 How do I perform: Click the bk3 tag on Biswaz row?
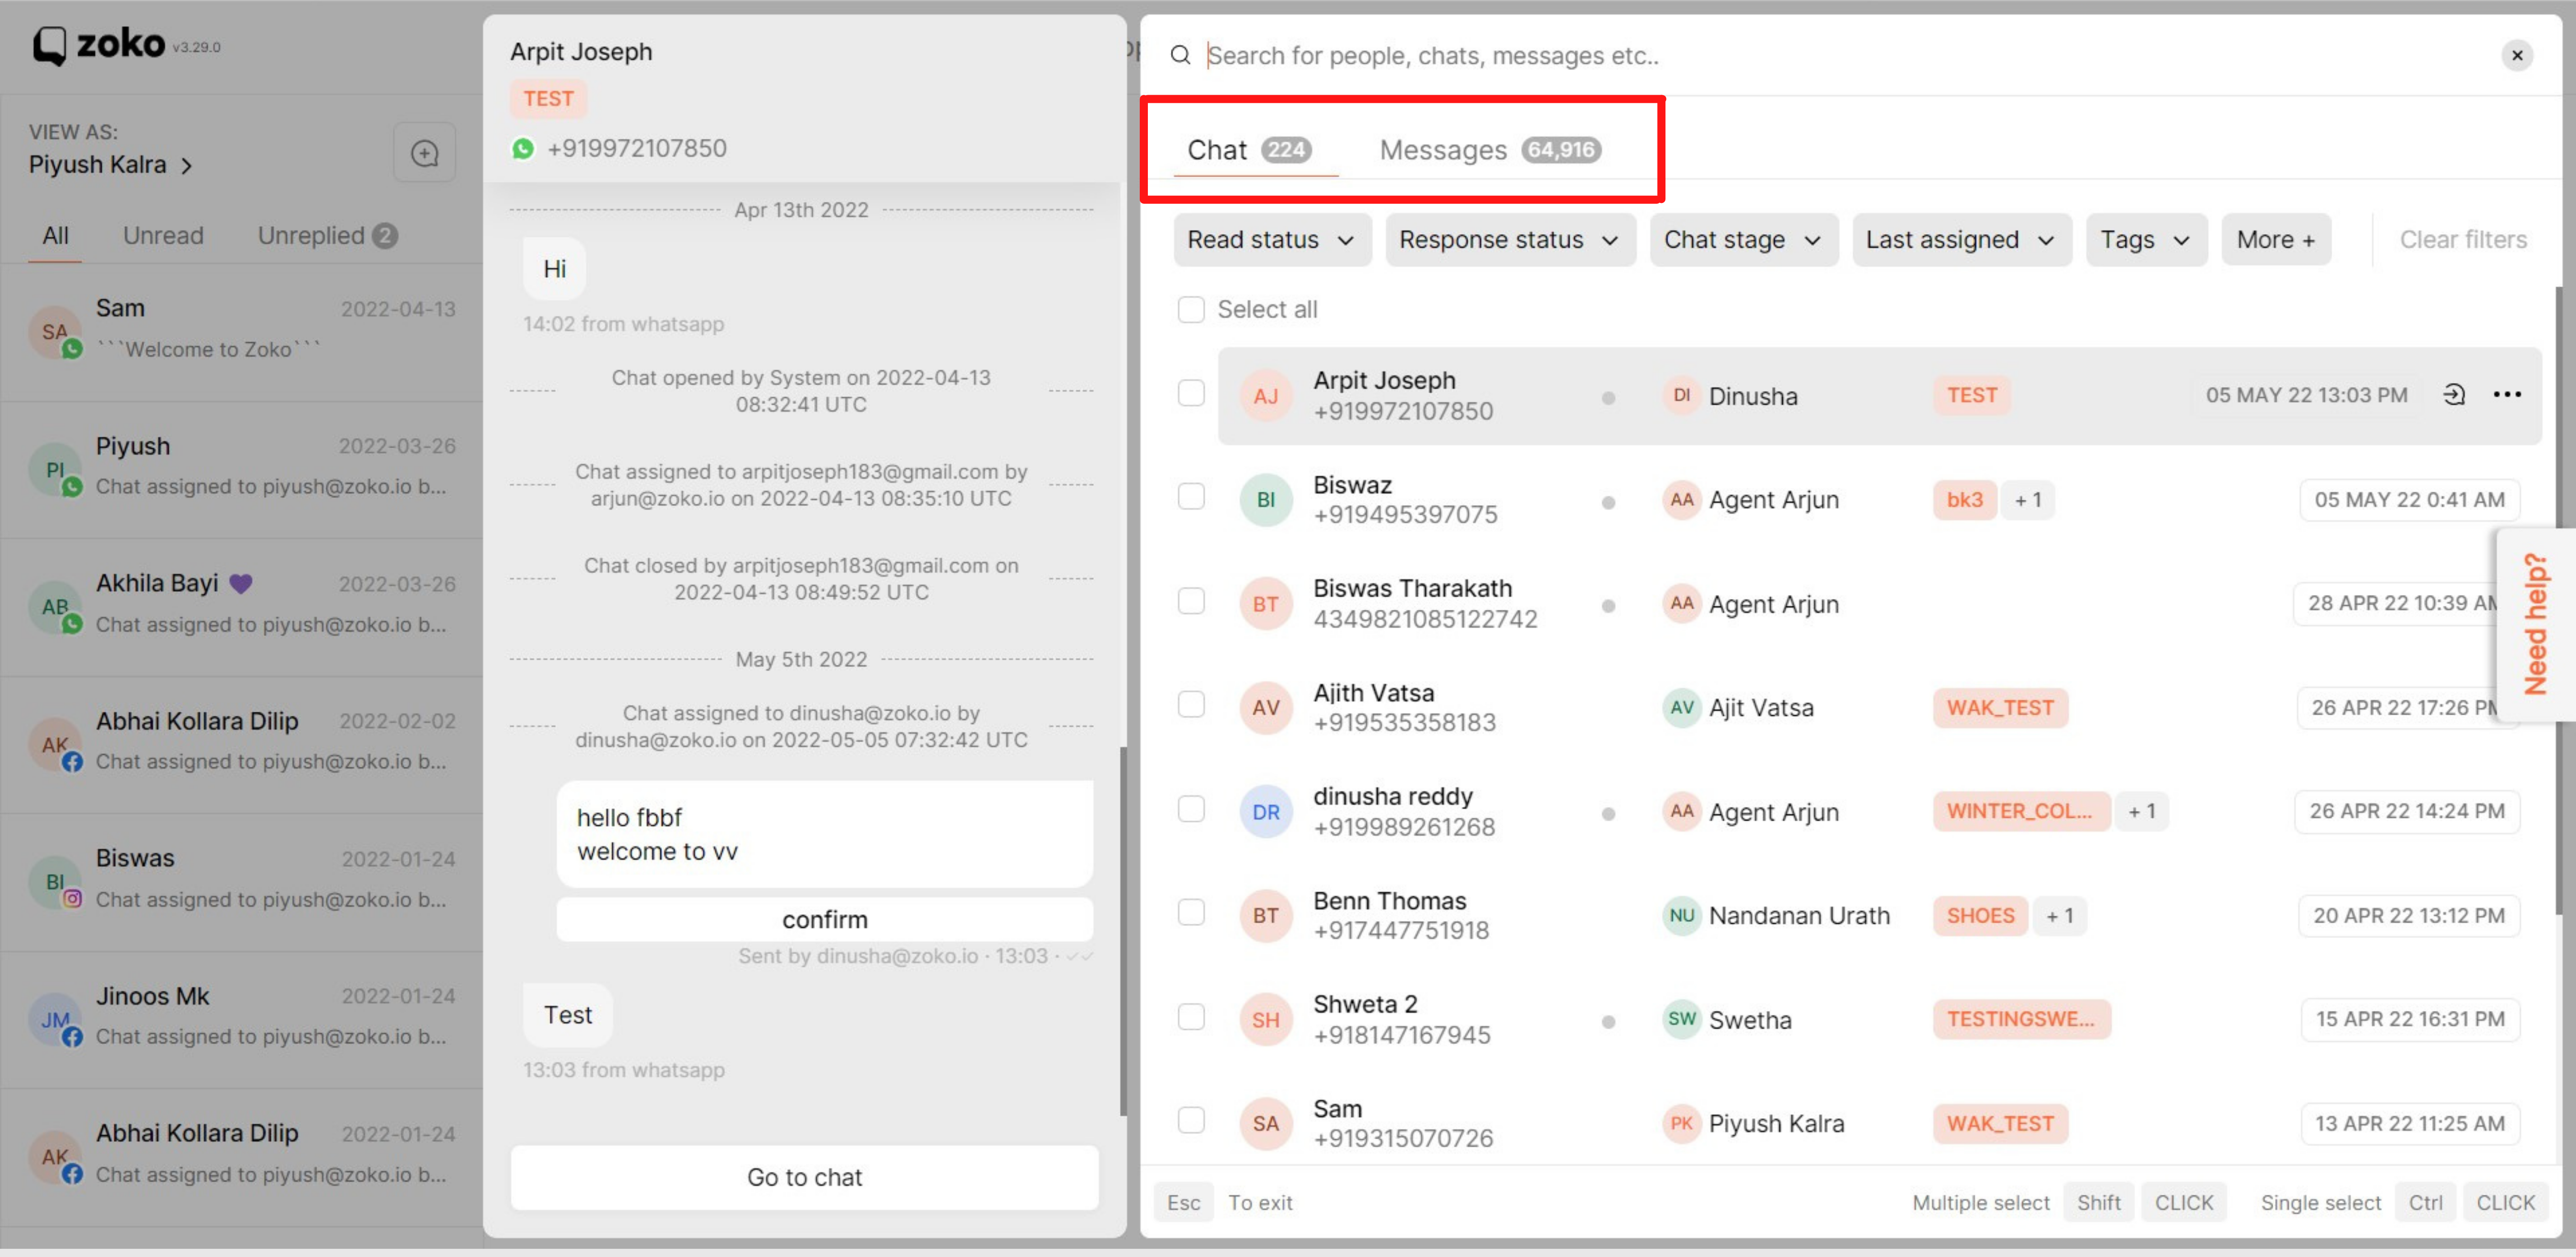[x=1964, y=500]
